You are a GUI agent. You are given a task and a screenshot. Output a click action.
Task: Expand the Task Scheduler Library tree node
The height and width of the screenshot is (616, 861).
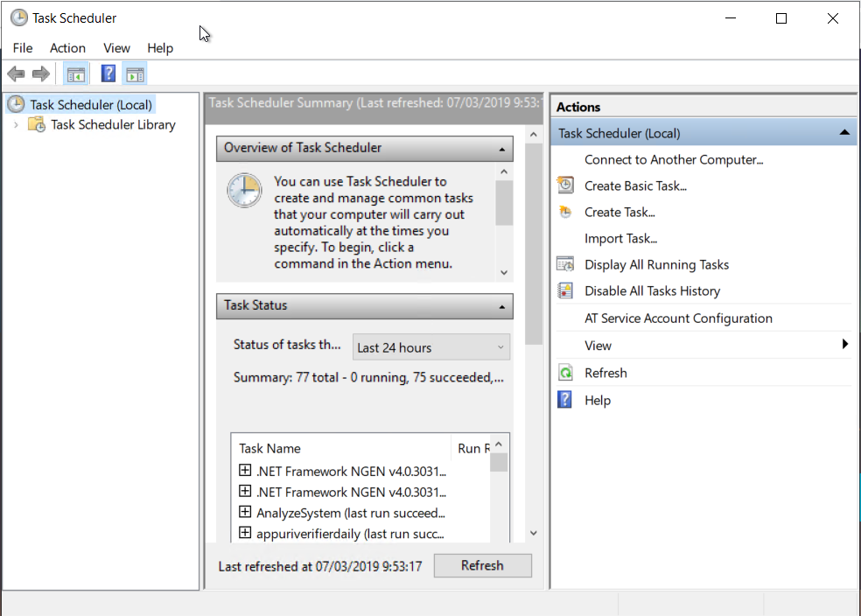(x=16, y=125)
